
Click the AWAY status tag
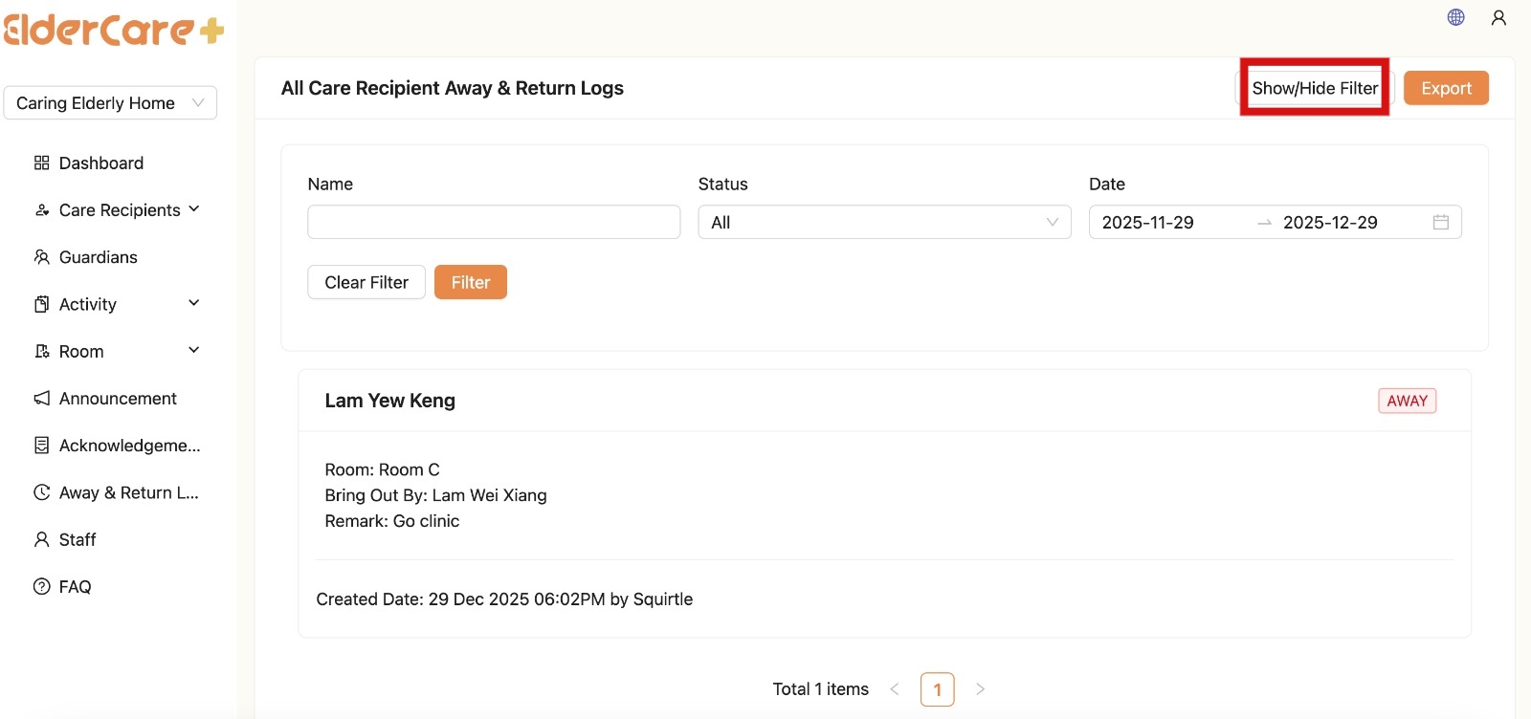pyautogui.click(x=1407, y=401)
